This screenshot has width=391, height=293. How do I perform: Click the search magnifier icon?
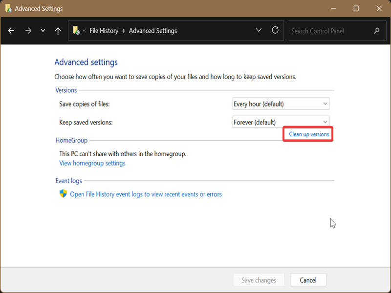376,31
